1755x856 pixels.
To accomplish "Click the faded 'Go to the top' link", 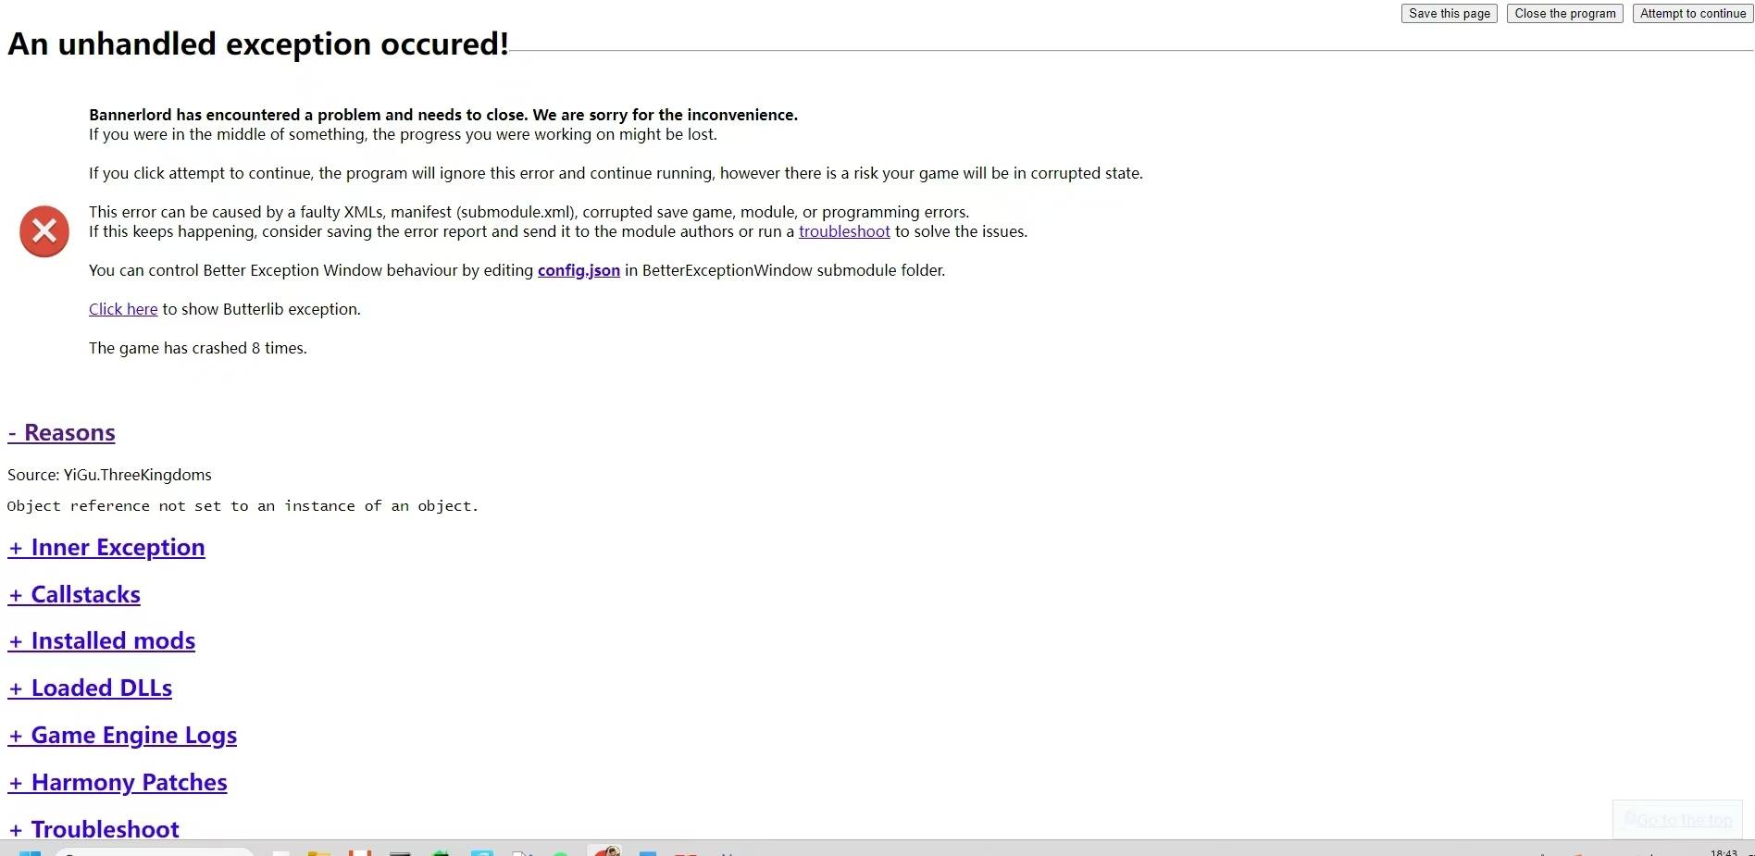I will click(x=1683, y=820).
